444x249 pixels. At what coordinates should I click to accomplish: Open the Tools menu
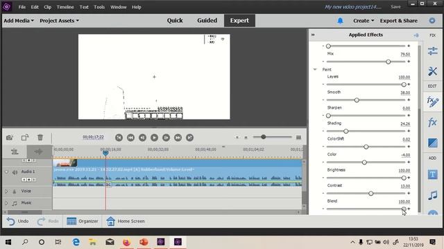99,7
